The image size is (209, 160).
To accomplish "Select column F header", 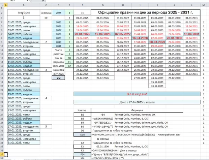I will coord(82,6).
